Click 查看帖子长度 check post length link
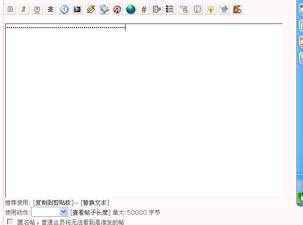Viewport: 303px width, 225px height. click(x=90, y=213)
